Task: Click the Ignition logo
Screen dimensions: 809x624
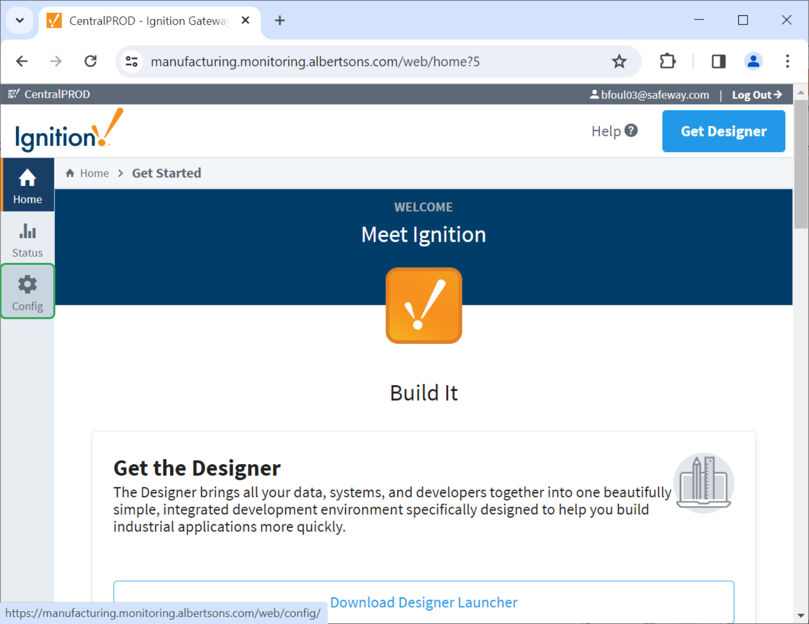Action: click(x=69, y=131)
